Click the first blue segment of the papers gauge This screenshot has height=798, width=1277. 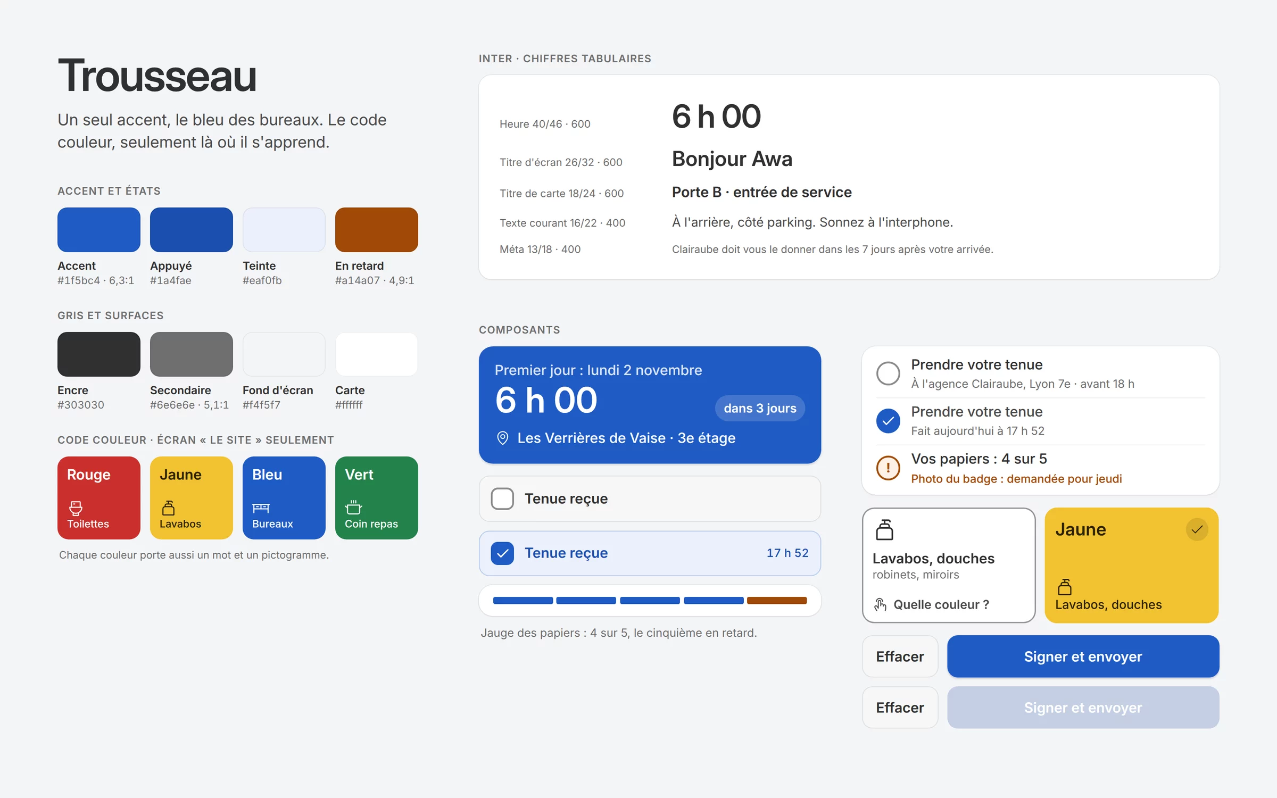point(523,601)
